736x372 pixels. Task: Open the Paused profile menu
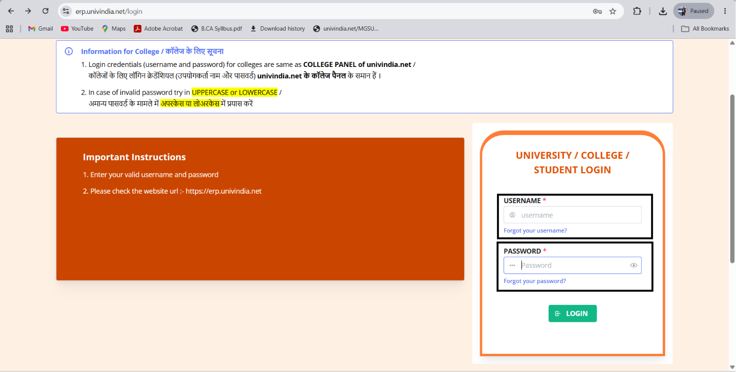point(693,11)
